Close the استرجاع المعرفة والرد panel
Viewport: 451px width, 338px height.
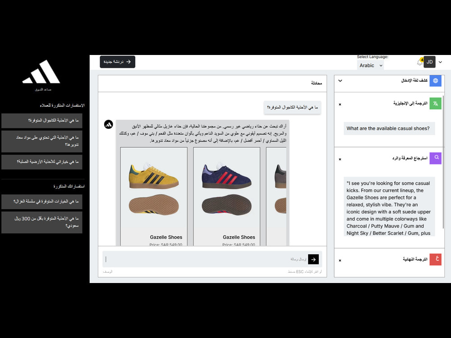tap(340, 159)
